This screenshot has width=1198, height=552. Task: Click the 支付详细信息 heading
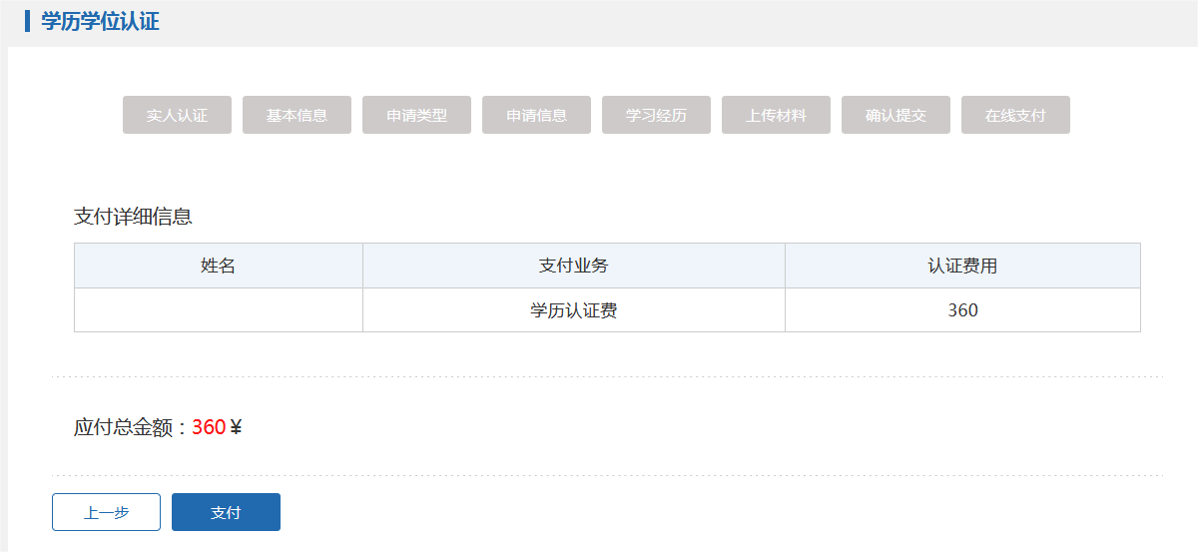[133, 217]
